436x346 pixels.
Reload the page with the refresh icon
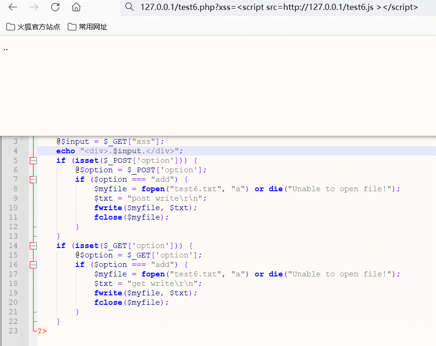(55, 7)
